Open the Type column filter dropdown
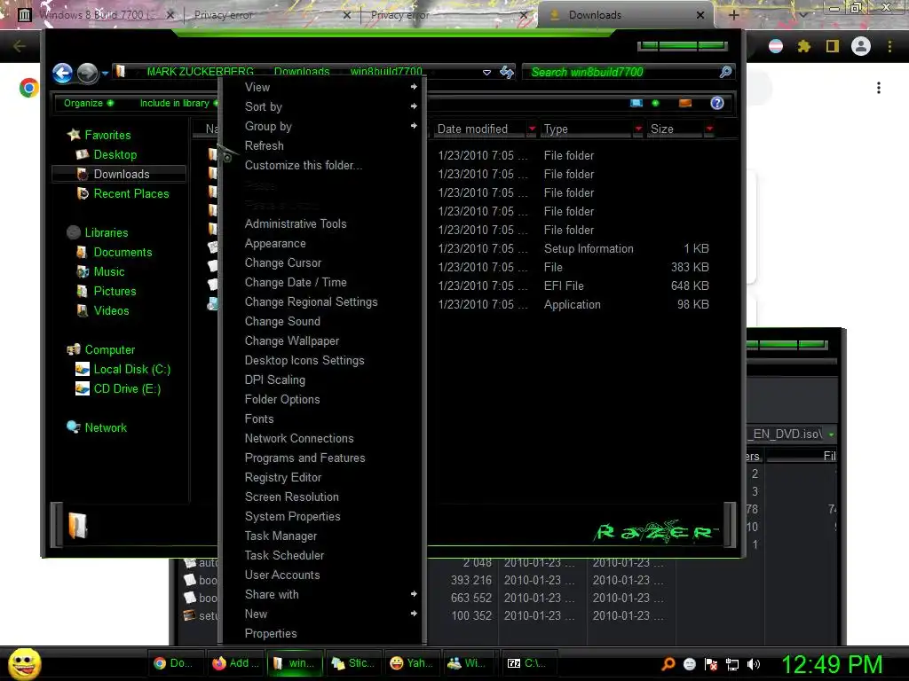Screen dimensions: 909x681 click(x=638, y=129)
